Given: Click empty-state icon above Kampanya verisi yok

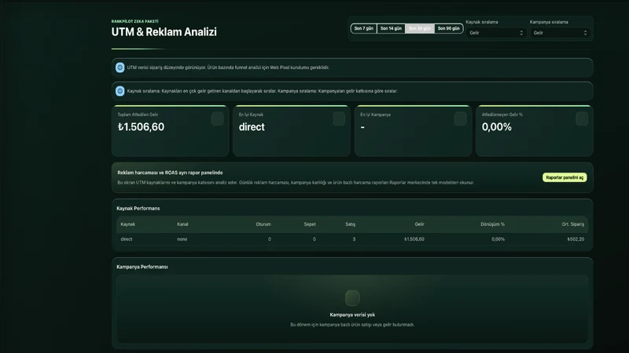Looking at the screenshot, I should [x=352, y=298].
